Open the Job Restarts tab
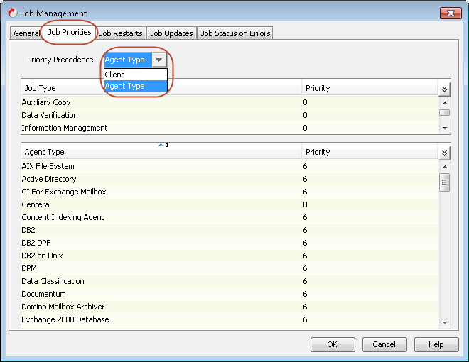 pyautogui.click(x=121, y=33)
